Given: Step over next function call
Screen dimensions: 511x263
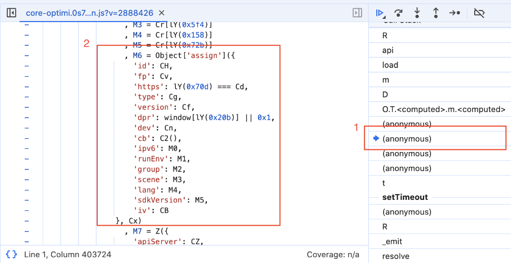Looking at the screenshot, I should [398, 13].
